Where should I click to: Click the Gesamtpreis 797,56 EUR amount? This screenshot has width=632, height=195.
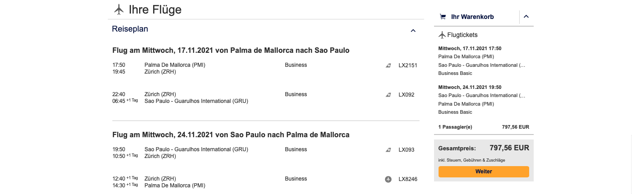pyautogui.click(x=509, y=148)
